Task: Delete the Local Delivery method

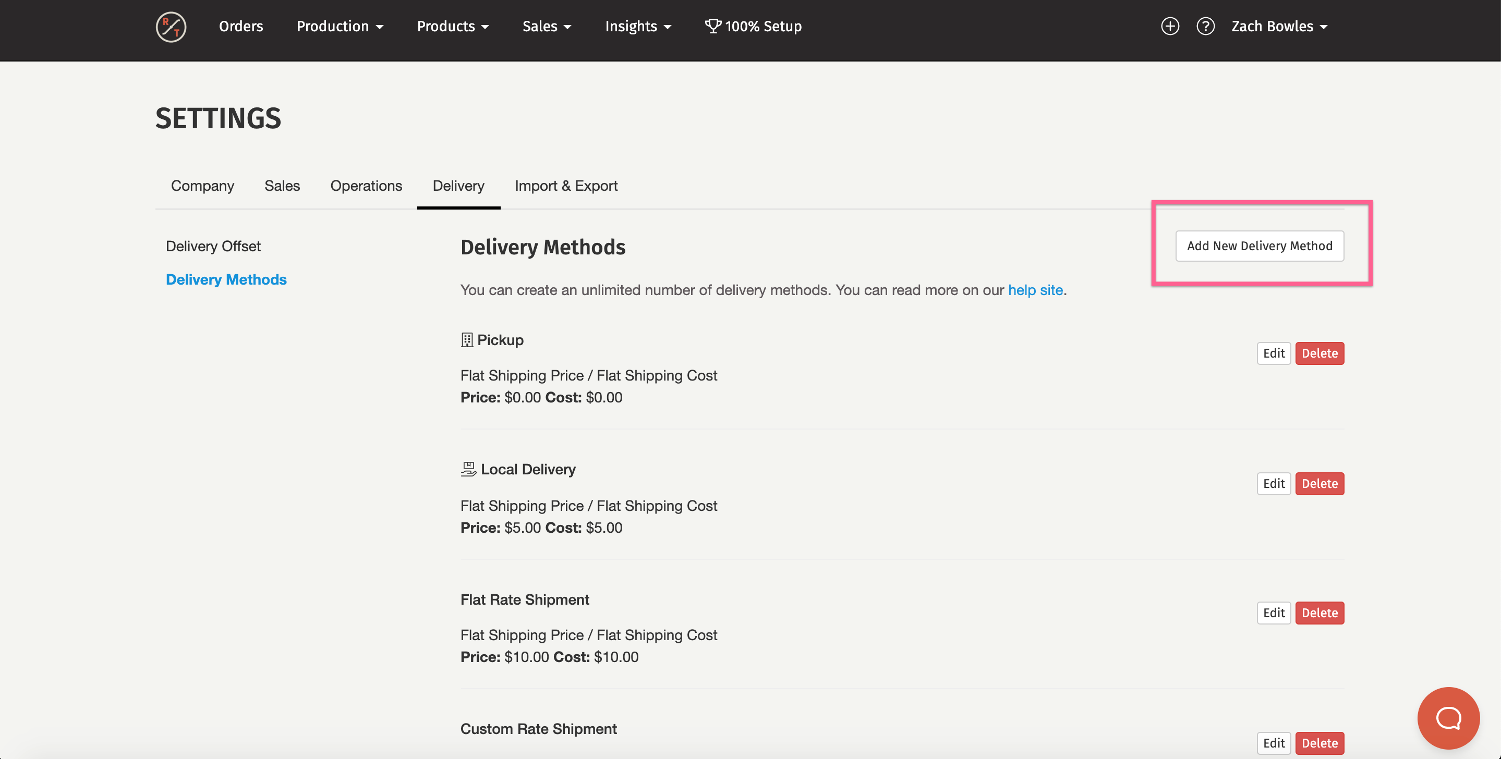Action: pyautogui.click(x=1319, y=483)
